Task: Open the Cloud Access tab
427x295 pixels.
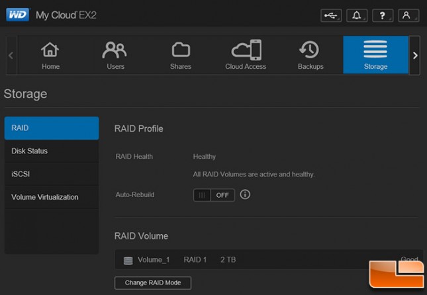Action: pos(246,56)
